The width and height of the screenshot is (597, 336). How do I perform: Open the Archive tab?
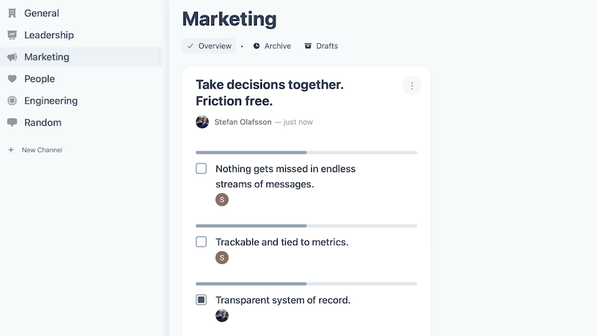point(277,46)
